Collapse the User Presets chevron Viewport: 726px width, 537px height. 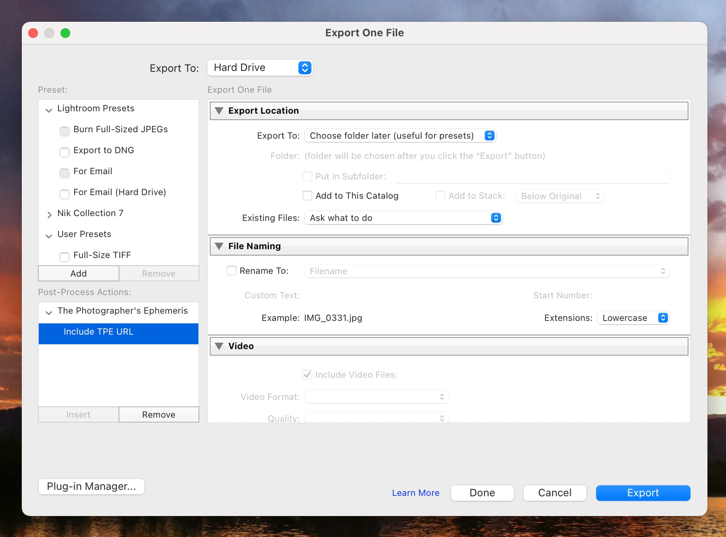[x=49, y=235]
